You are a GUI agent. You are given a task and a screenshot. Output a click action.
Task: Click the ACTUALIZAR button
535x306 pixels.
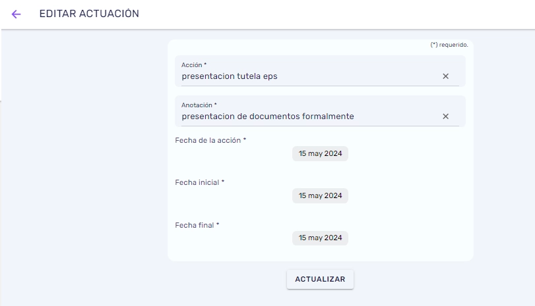pyautogui.click(x=320, y=279)
